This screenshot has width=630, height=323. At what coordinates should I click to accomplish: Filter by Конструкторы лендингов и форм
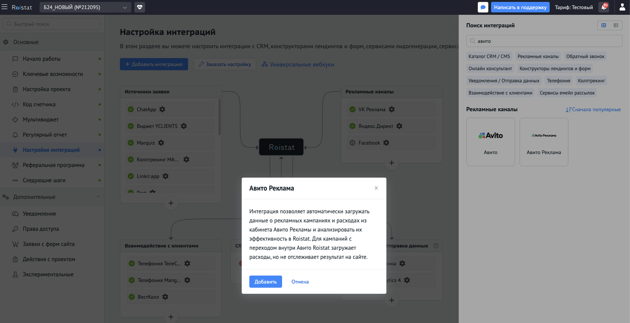555,69
